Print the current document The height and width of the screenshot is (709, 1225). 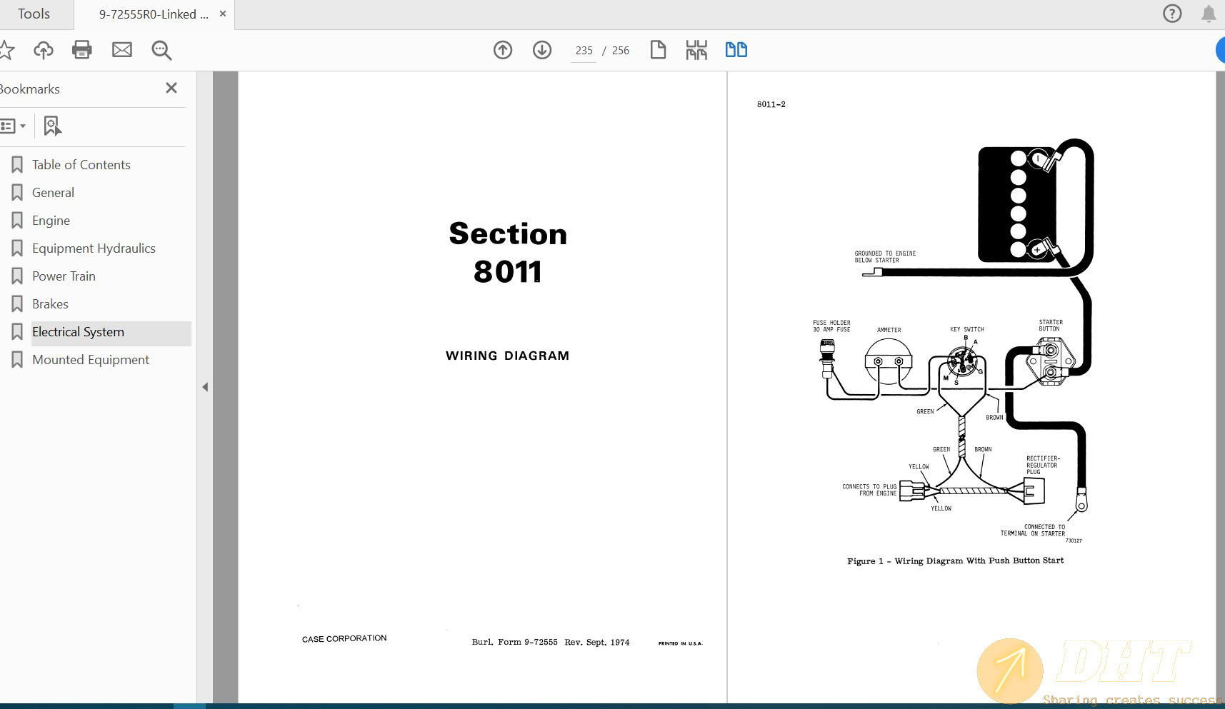point(81,49)
